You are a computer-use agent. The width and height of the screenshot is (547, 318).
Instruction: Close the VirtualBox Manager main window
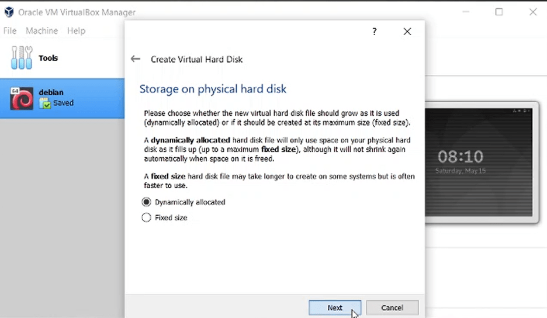point(532,12)
